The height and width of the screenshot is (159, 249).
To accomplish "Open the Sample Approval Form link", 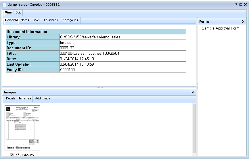I will click(x=221, y=28).
